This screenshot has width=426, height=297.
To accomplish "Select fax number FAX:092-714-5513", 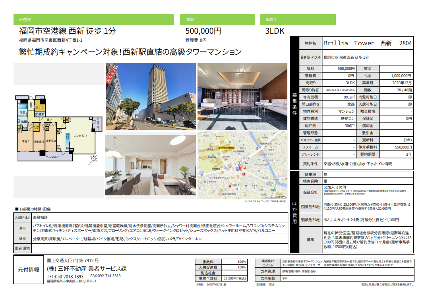I will click(x=105, y=276).
